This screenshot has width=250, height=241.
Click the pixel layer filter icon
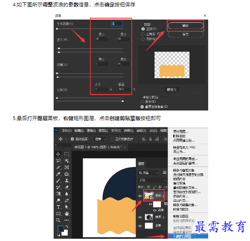(x=165, y=172)
